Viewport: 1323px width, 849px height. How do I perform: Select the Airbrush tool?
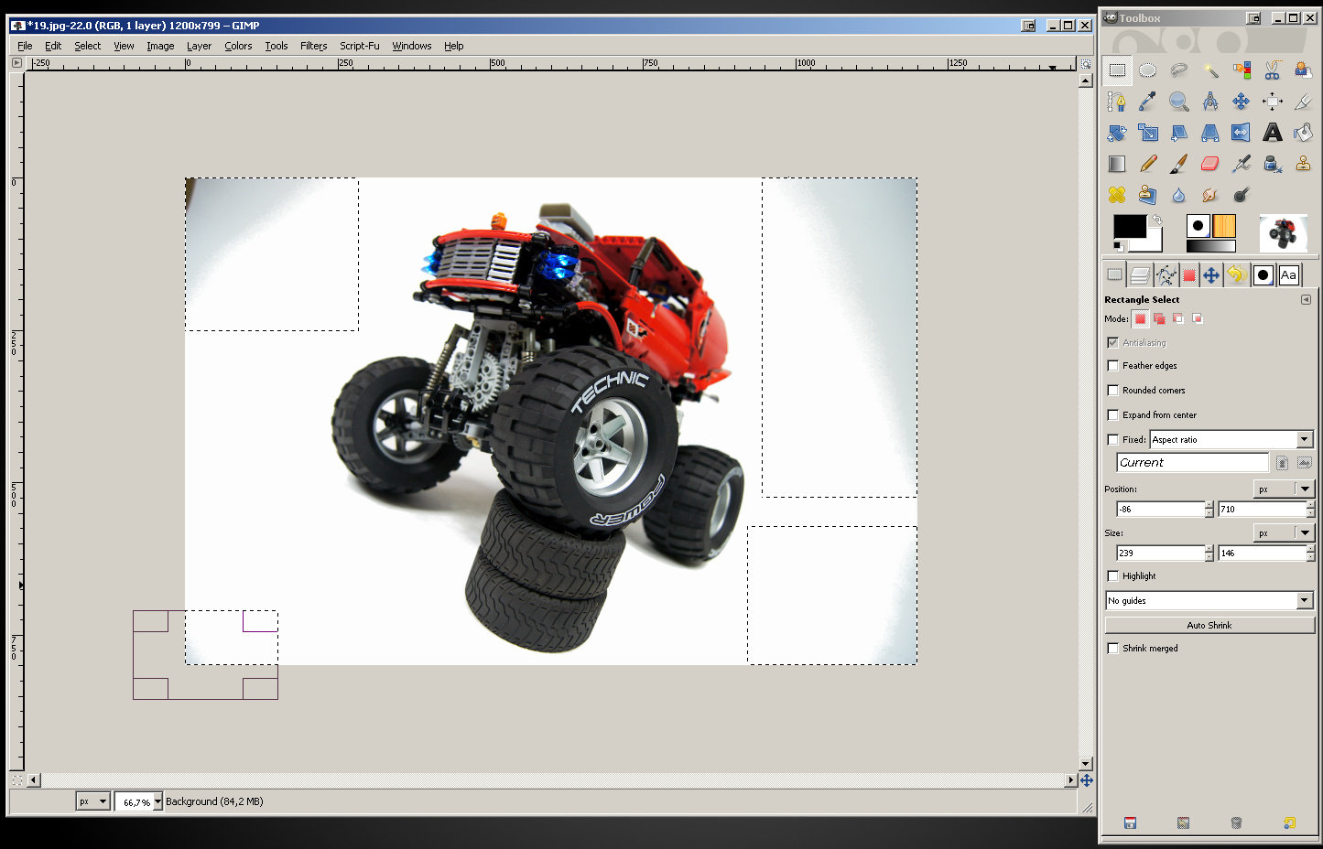click(x=1242, y=164)
